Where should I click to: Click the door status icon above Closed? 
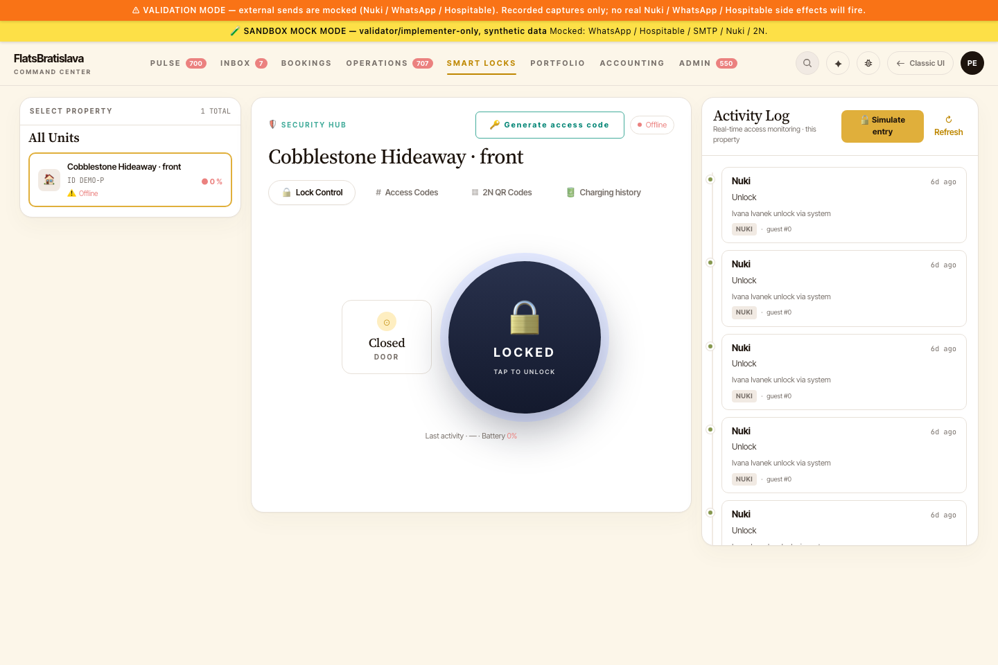coord(387,321)
